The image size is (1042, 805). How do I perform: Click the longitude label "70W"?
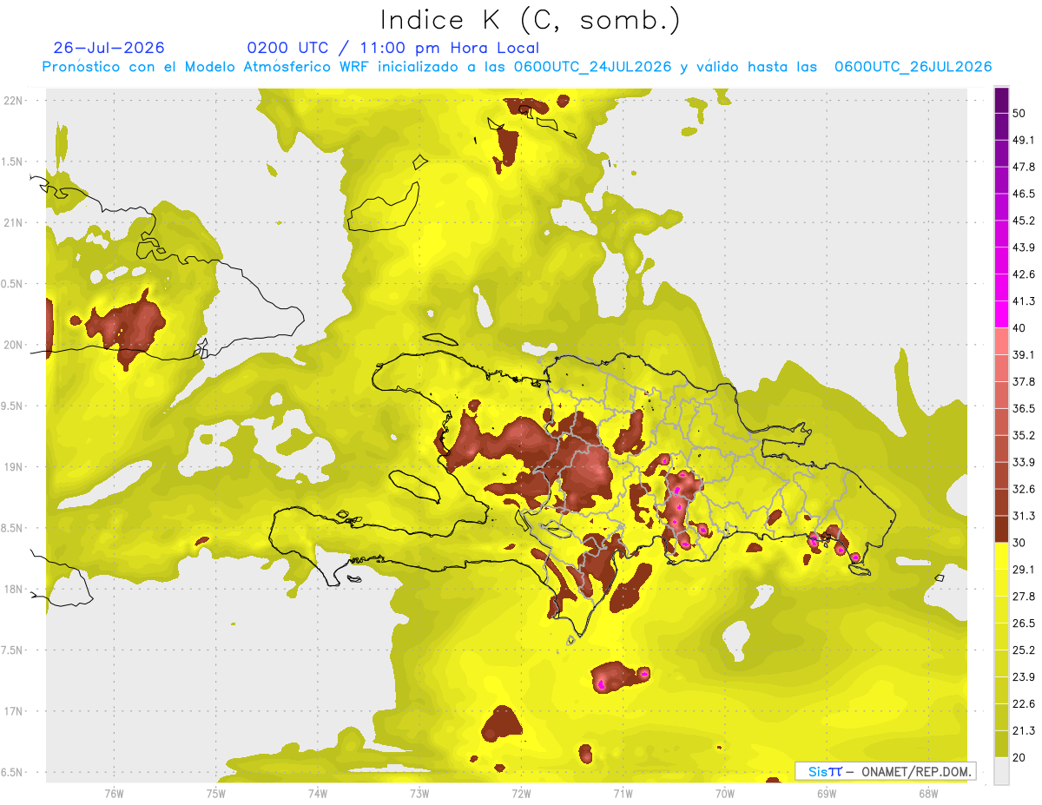tap(724, 793)
